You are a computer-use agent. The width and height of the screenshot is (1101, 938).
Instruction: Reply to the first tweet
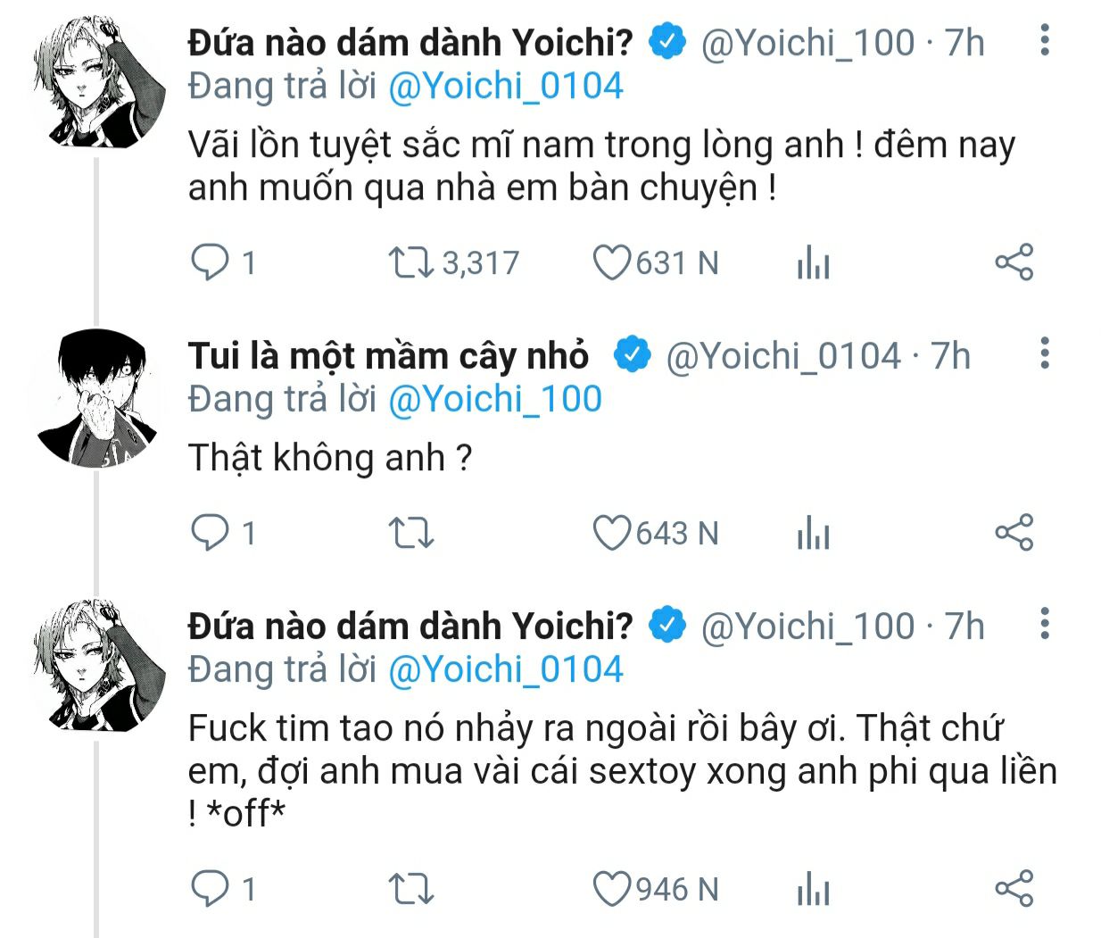click(x=211, y=262)
